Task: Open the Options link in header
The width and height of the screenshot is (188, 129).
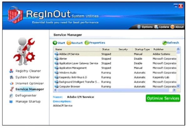Action: [x=147, y=27]
